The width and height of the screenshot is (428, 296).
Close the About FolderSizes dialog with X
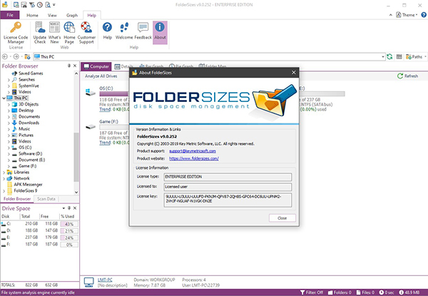tap(294, 72)
